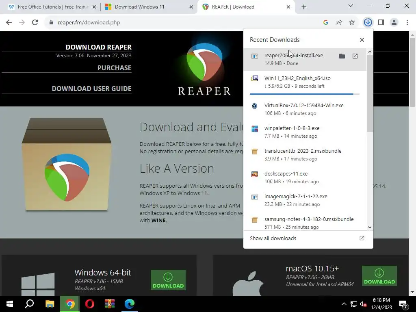Open the Windows Start menu
Viewport: 416px width, 312px height.
coord(10,304)
